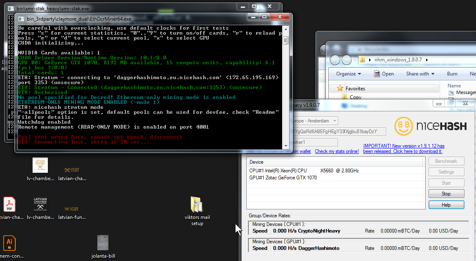Click Open in the Explorer toolbar
Viewport: 476px width, 261px height.
pyautogui.click(x=384, y=74)
